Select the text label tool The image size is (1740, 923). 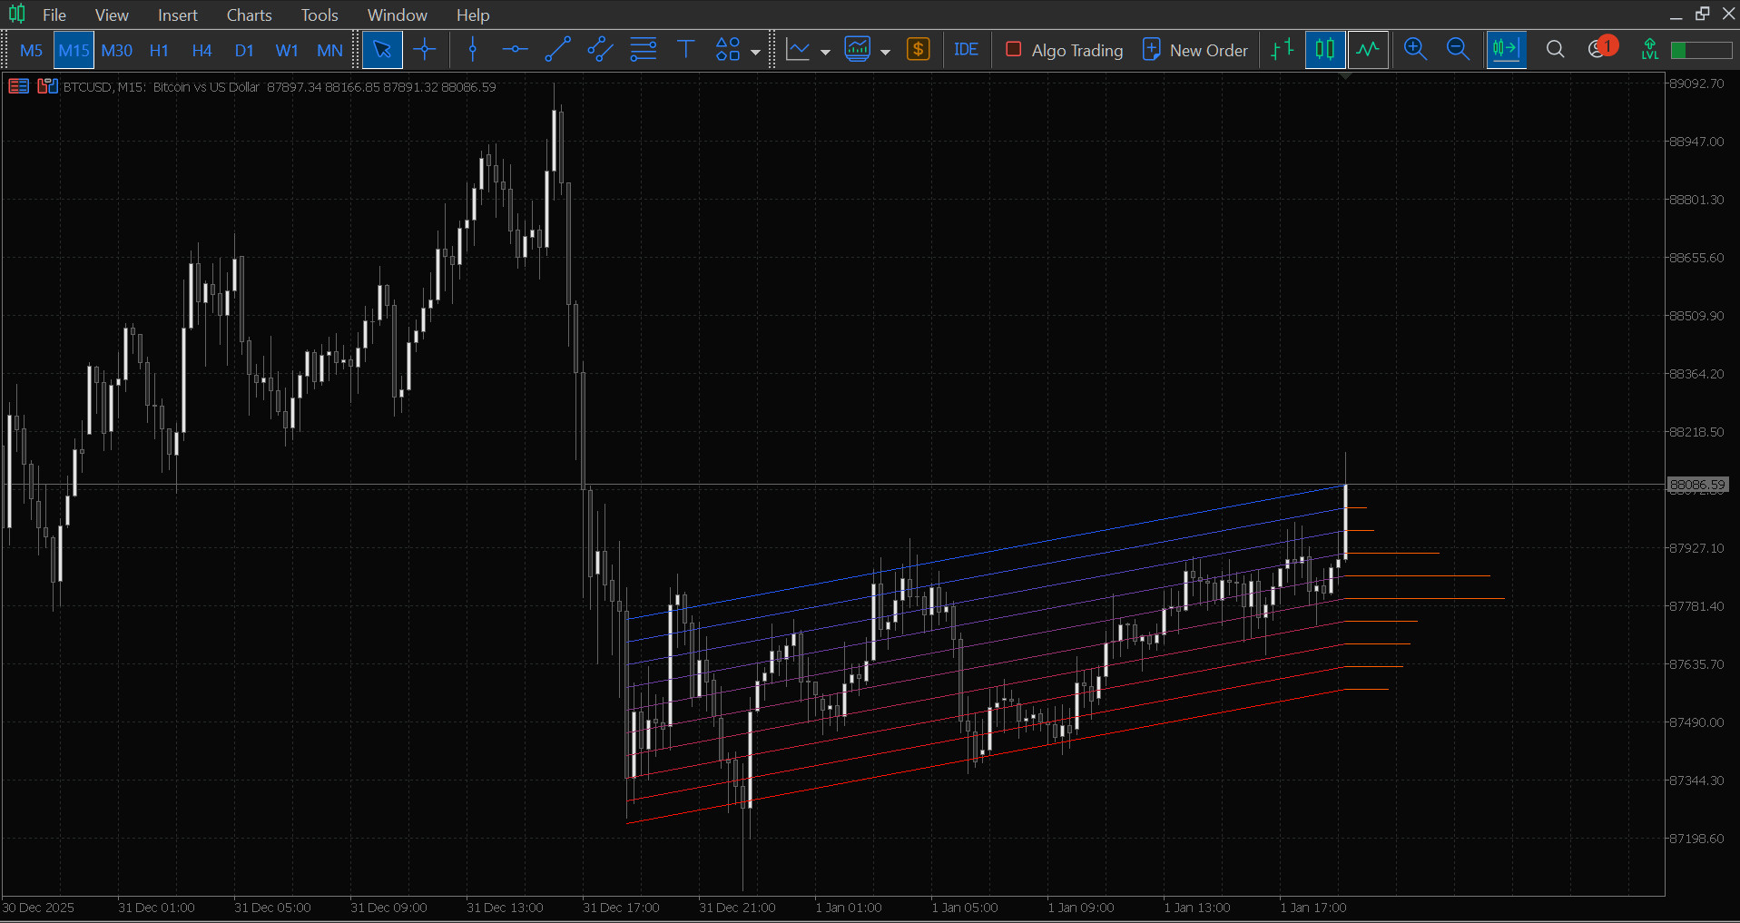tap(686, 50)
